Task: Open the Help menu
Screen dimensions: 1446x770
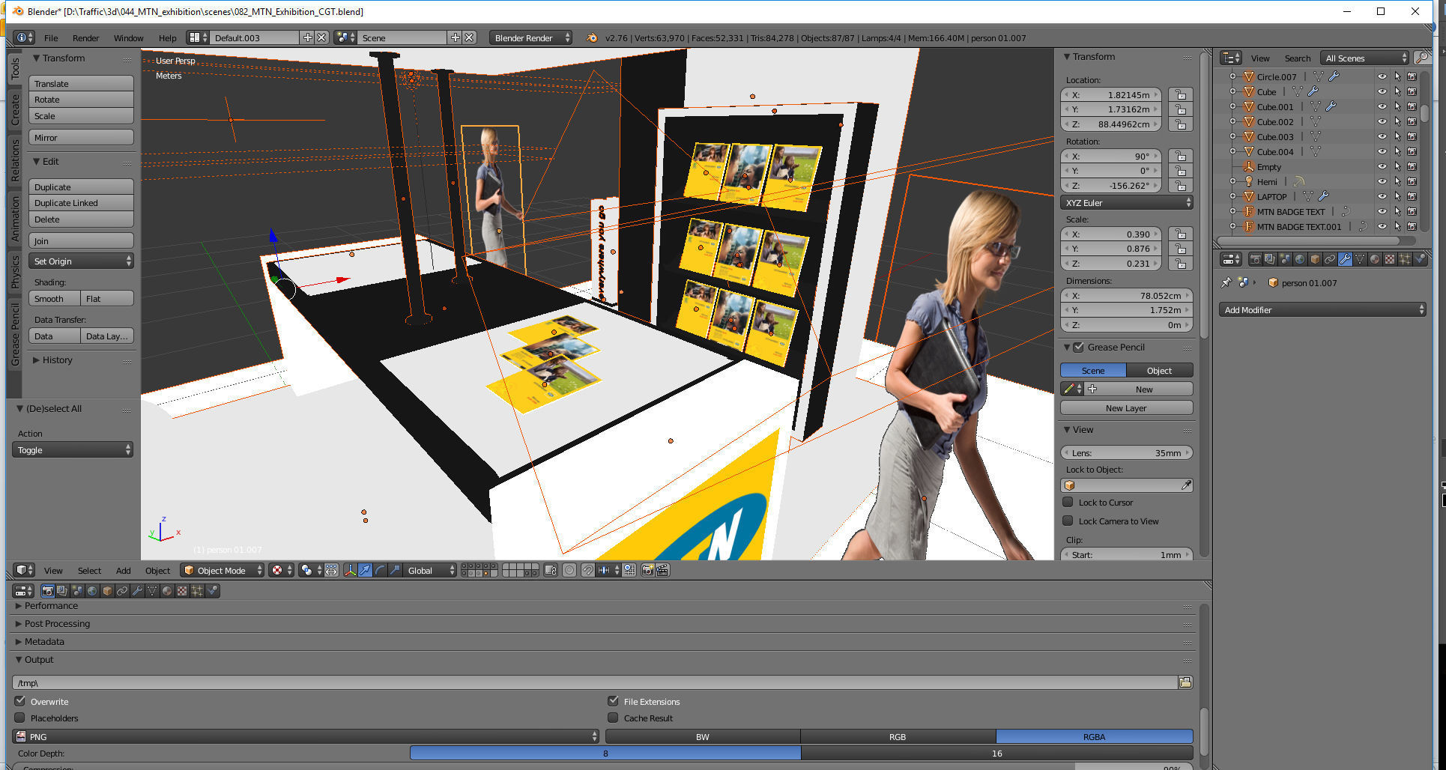Action: click(x=167, y=37)
